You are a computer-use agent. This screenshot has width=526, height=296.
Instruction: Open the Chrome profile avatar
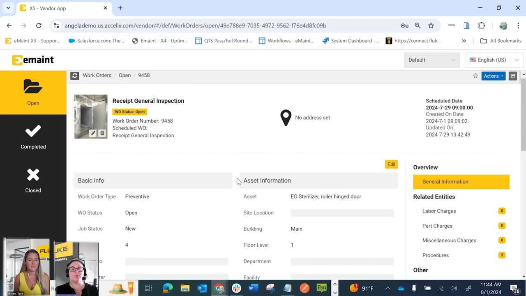[503, 25]
